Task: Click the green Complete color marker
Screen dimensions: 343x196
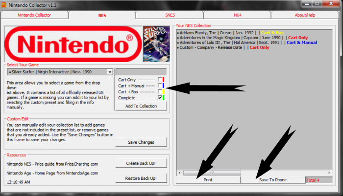Action: click(163, 98)
